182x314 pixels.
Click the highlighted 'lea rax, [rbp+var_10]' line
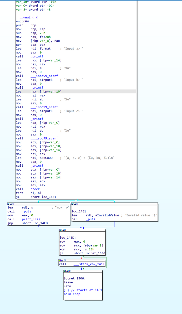coord(76,91)
